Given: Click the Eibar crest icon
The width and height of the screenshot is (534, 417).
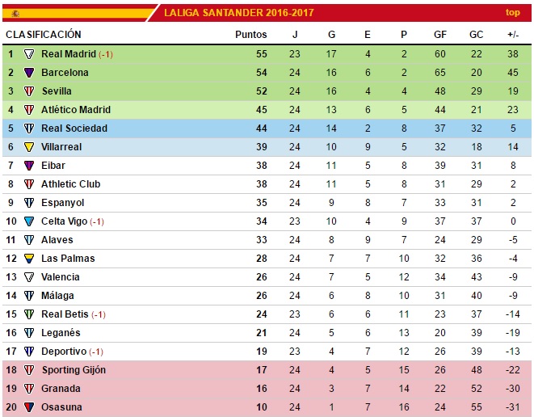Looking at the screenshot, I should (29, 166).
